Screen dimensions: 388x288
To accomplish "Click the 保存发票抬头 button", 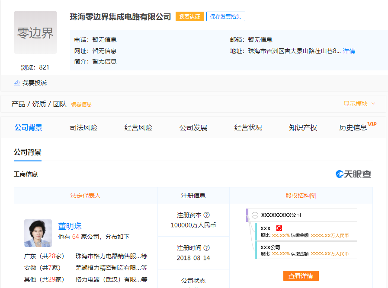I will coord(226,16).
